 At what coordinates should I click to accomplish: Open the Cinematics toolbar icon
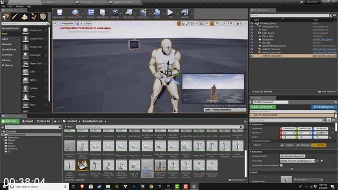pos(143,14)
